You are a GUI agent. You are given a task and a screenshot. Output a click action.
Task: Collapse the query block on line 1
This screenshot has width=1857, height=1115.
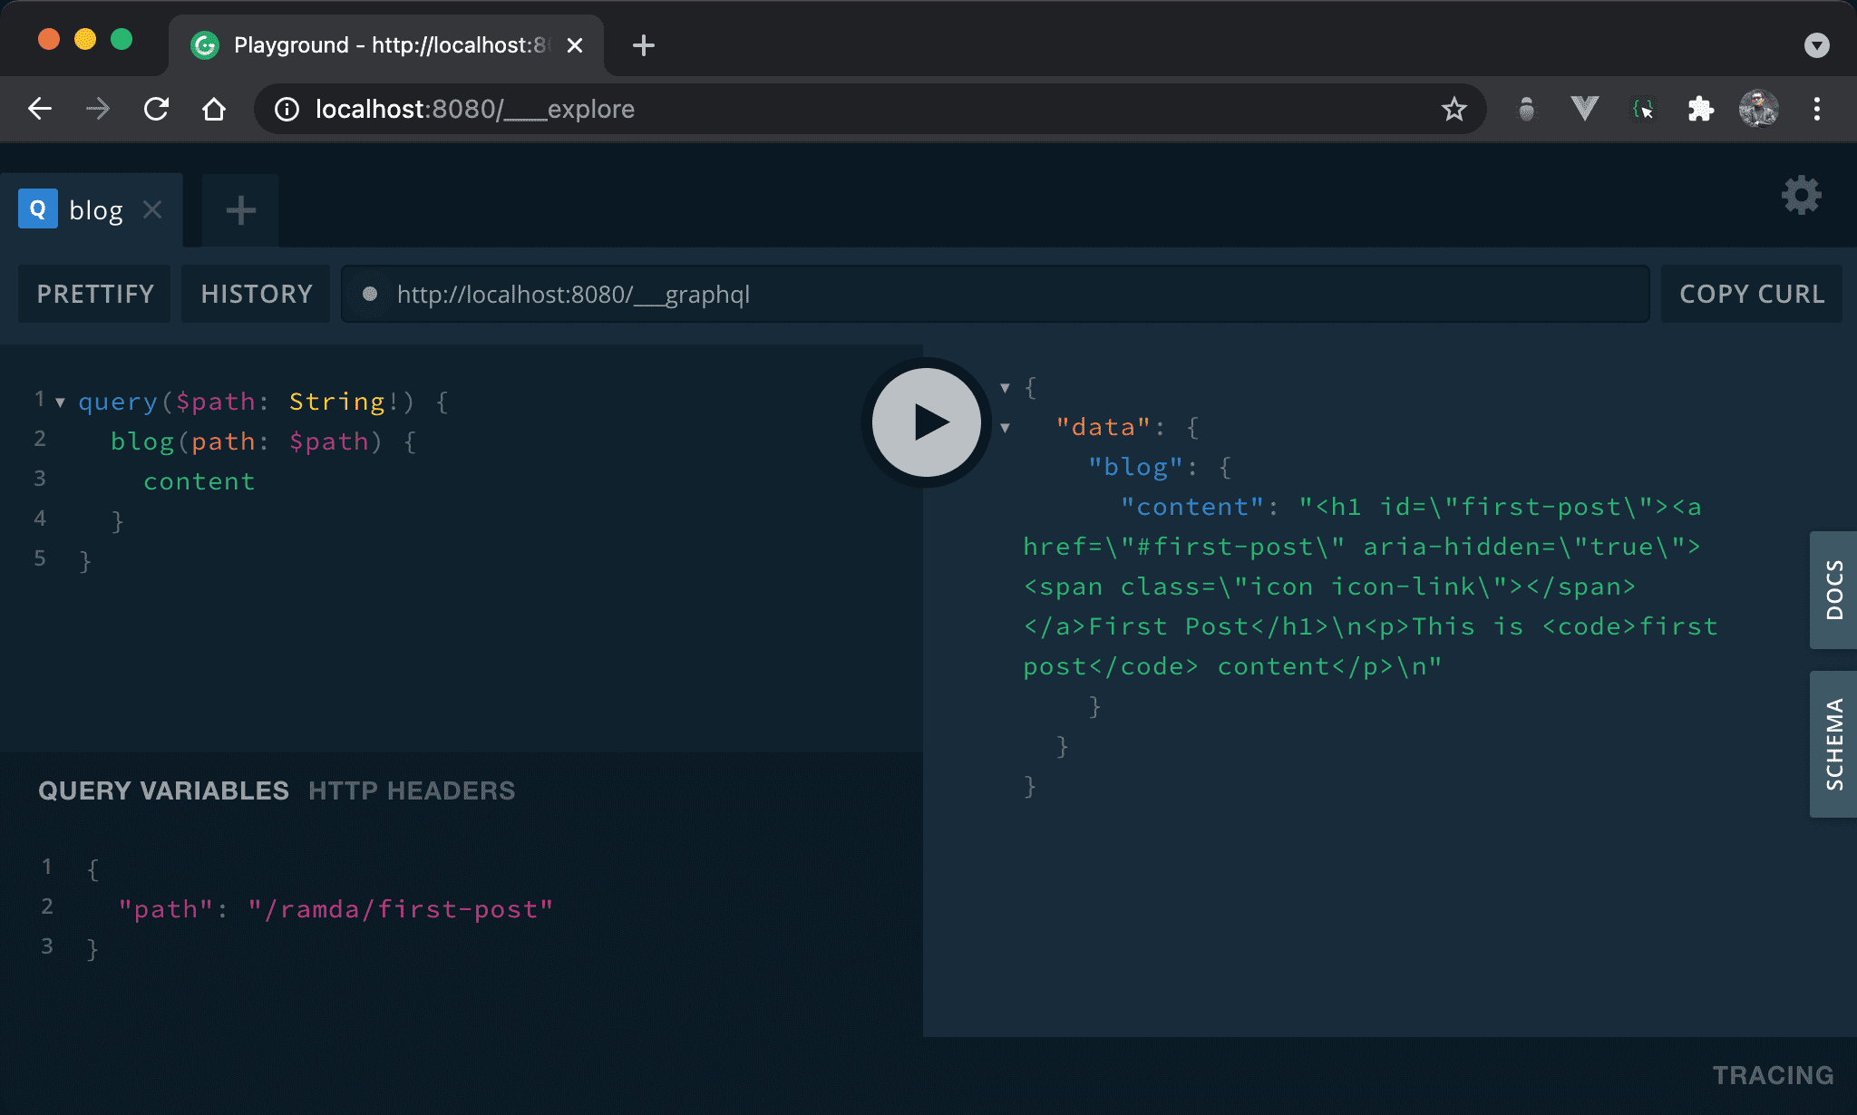[x=60, y=402]
